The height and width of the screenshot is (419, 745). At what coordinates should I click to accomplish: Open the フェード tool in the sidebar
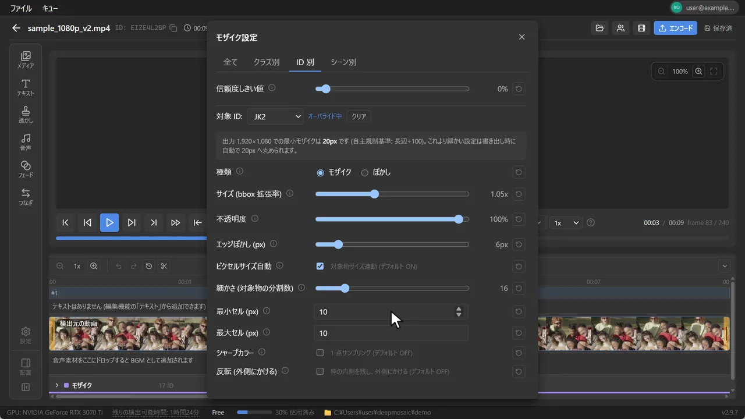click(26, 169)
